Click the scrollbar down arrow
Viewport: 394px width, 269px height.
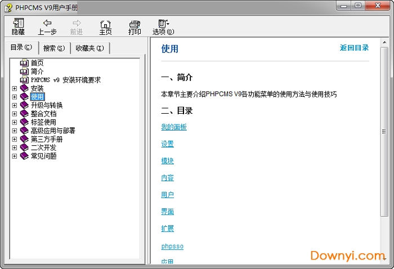[x=384, y=259]
